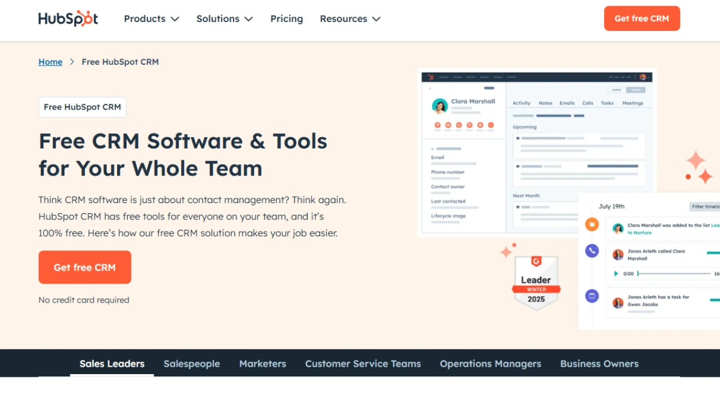Click the user avatar in the CRM preview's top bar
The width and height of the screenshot is (720, 405).
point(643,77)
